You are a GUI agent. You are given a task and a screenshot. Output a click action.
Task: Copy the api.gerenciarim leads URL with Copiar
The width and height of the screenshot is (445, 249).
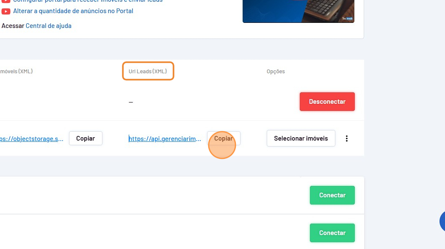click(223, 138)
